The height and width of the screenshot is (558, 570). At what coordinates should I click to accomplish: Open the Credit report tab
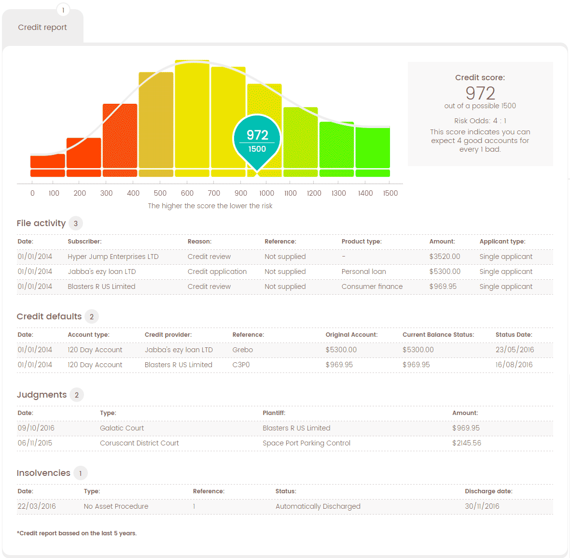[42, 28]
